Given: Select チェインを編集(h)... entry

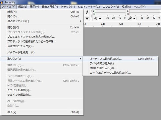Looking at the screenshot, I should (x=42, y=95).
